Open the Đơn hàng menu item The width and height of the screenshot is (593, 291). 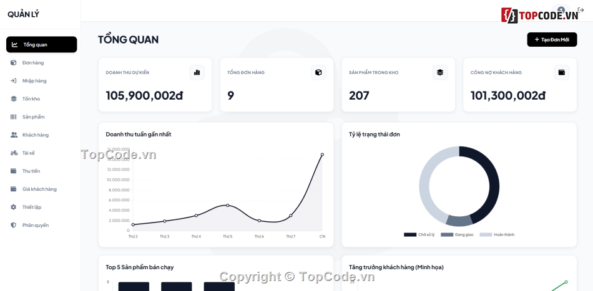(x=42, y=63)
